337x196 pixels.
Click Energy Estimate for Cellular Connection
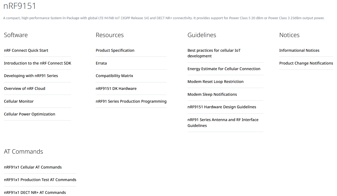click(x=224, y=69)
